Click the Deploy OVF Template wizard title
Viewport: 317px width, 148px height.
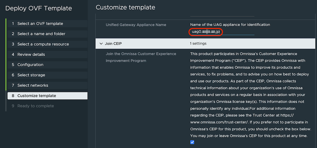pos(39,8)
